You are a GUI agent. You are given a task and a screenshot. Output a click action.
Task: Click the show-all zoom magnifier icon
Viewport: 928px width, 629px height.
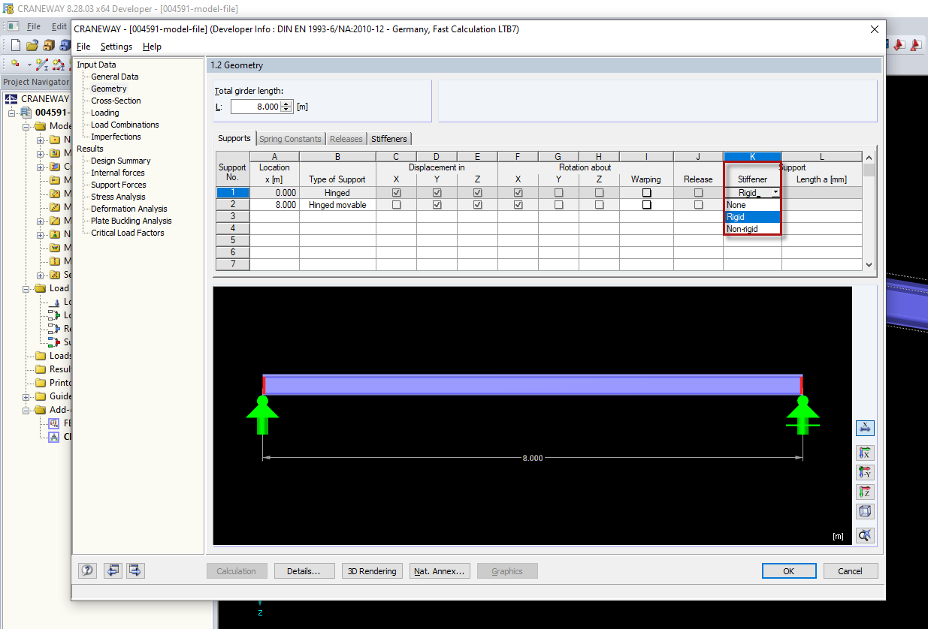click(865, 535)
